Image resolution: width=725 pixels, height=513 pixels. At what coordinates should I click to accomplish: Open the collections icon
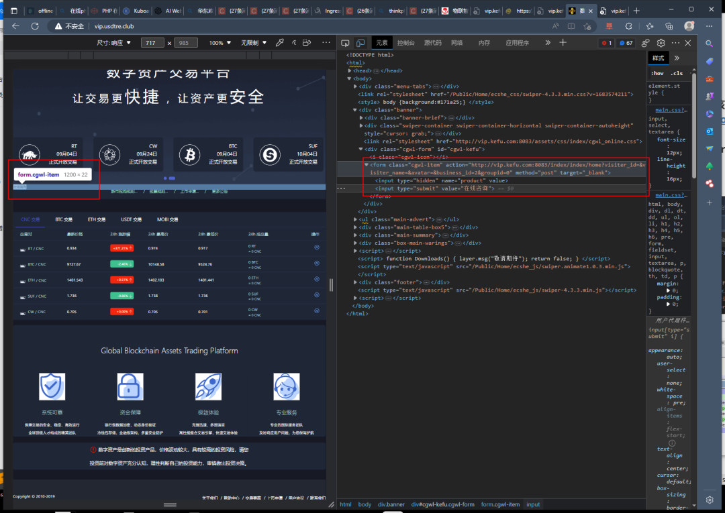[669, 26]
